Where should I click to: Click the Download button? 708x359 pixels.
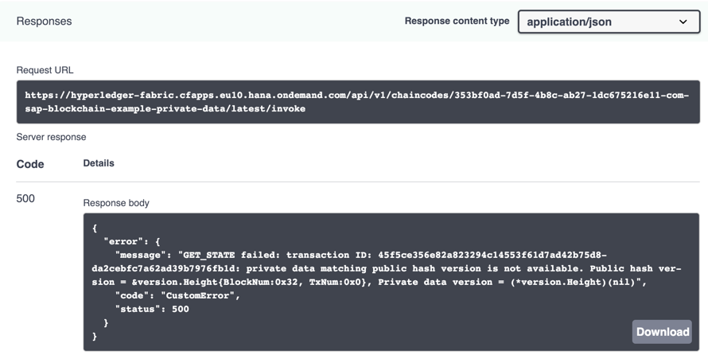coord(662,332)
